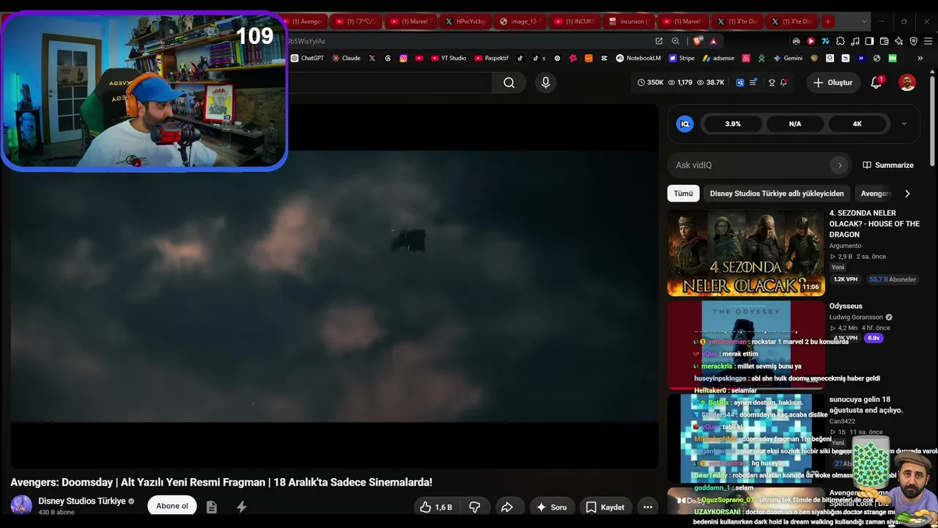938x528 pixels.
Task: Open '4. SEZONDA NELER OLACAK?' video title
Action: coord(874,224)
